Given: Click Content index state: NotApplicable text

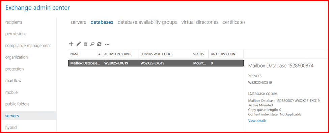Looking at the screenshot, I should pyautogui.click(x=275, y=114).
